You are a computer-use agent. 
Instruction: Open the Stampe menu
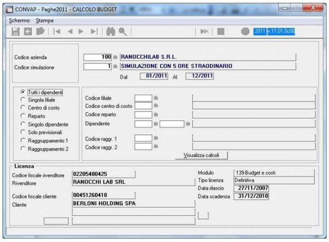coord(45,21)
